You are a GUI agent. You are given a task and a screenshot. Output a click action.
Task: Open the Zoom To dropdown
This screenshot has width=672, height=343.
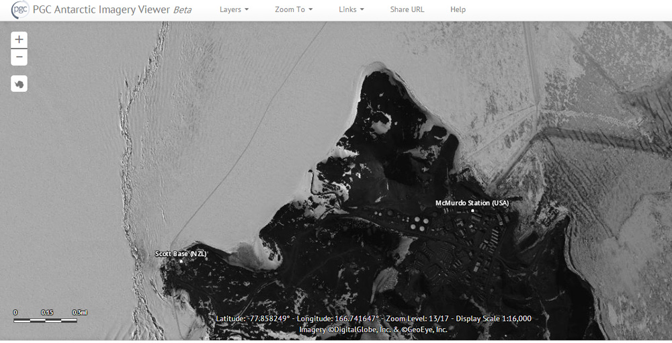tap(294, 10)
